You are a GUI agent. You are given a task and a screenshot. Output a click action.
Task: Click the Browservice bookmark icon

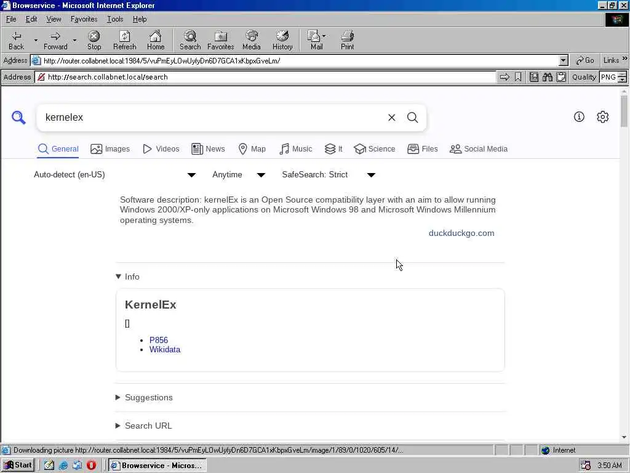518,77
